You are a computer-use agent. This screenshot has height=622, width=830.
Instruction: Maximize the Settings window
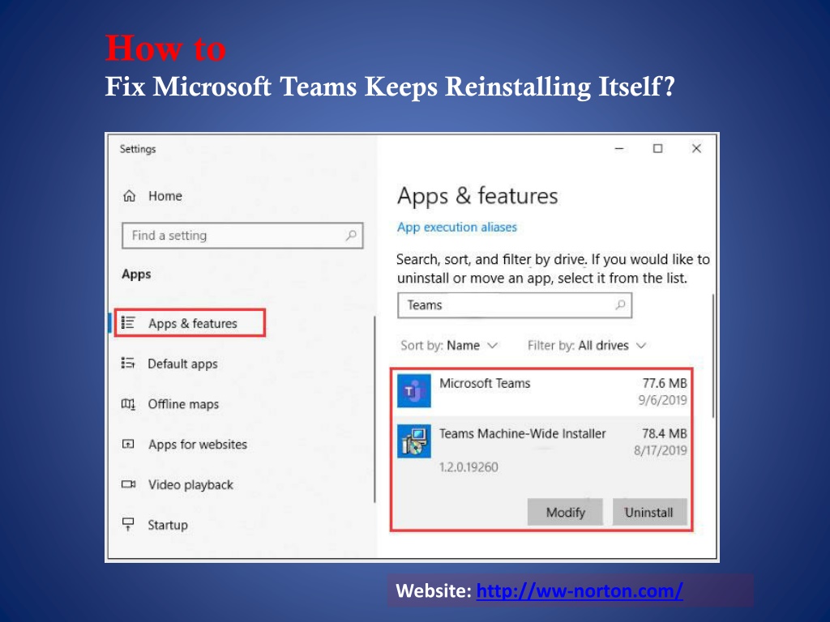(657, 149)
